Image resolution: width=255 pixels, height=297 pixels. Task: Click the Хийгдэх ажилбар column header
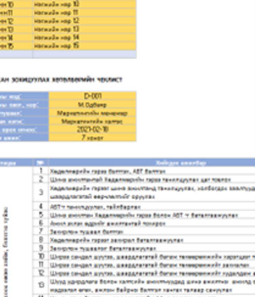click(152, 163)
